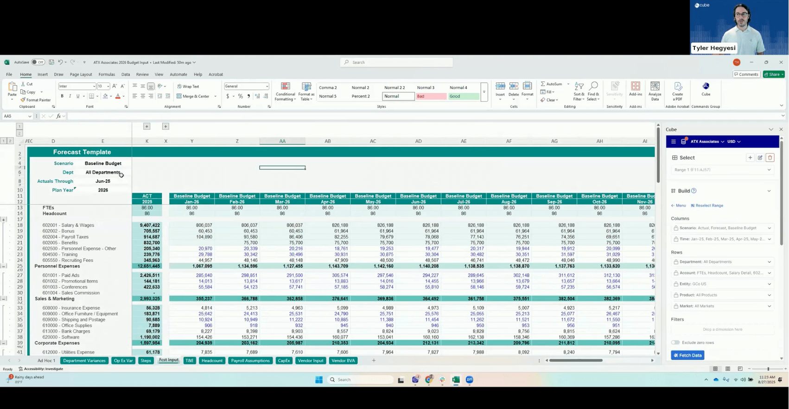Click the Build help question mark icon
The width and height of the screenshot is (789, 409).
pyautogui.click(x=694, y=191)
